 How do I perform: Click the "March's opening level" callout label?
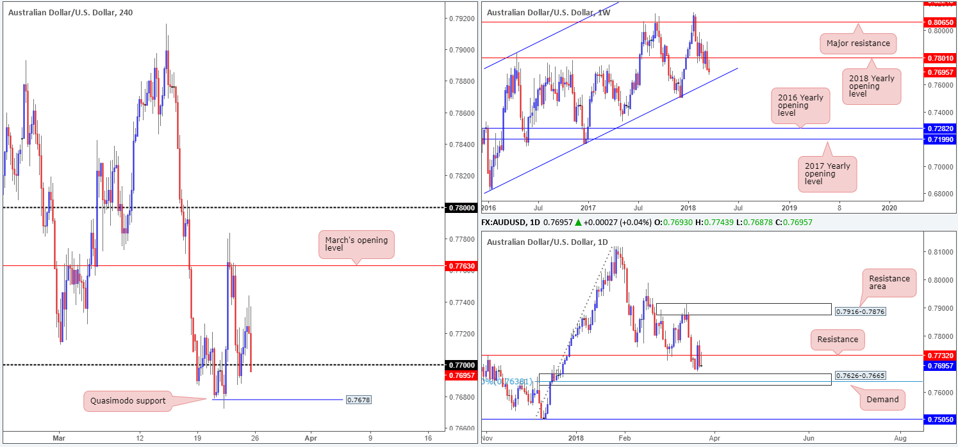(357, 245)
